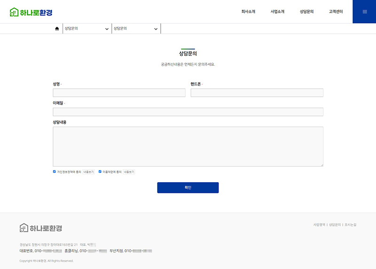View terms of use via 내용보기 button

[129, 172]
